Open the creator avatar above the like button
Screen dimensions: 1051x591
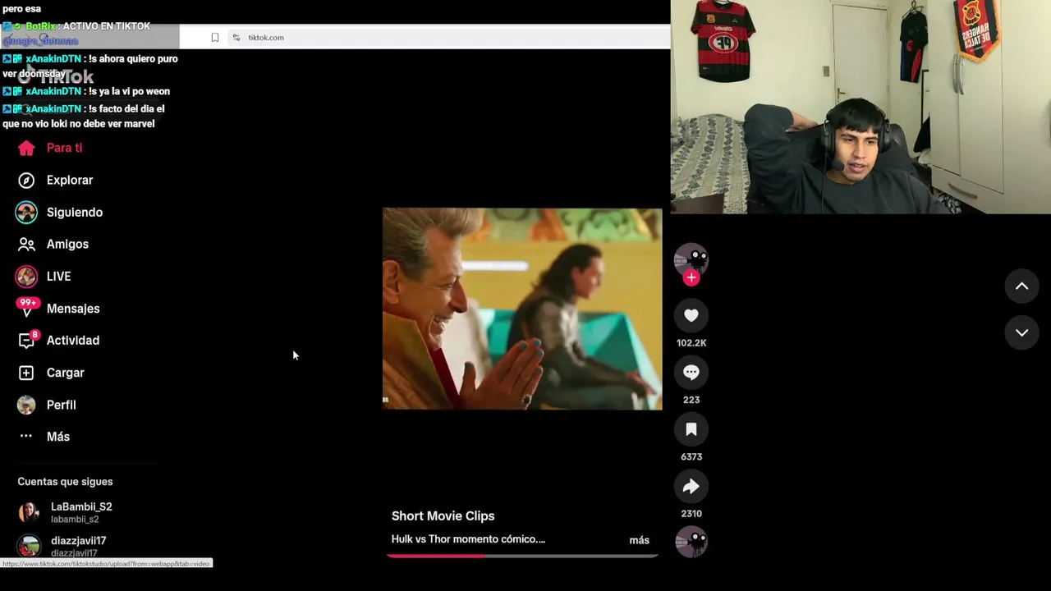pyautogui.click(x=691, y=259)
